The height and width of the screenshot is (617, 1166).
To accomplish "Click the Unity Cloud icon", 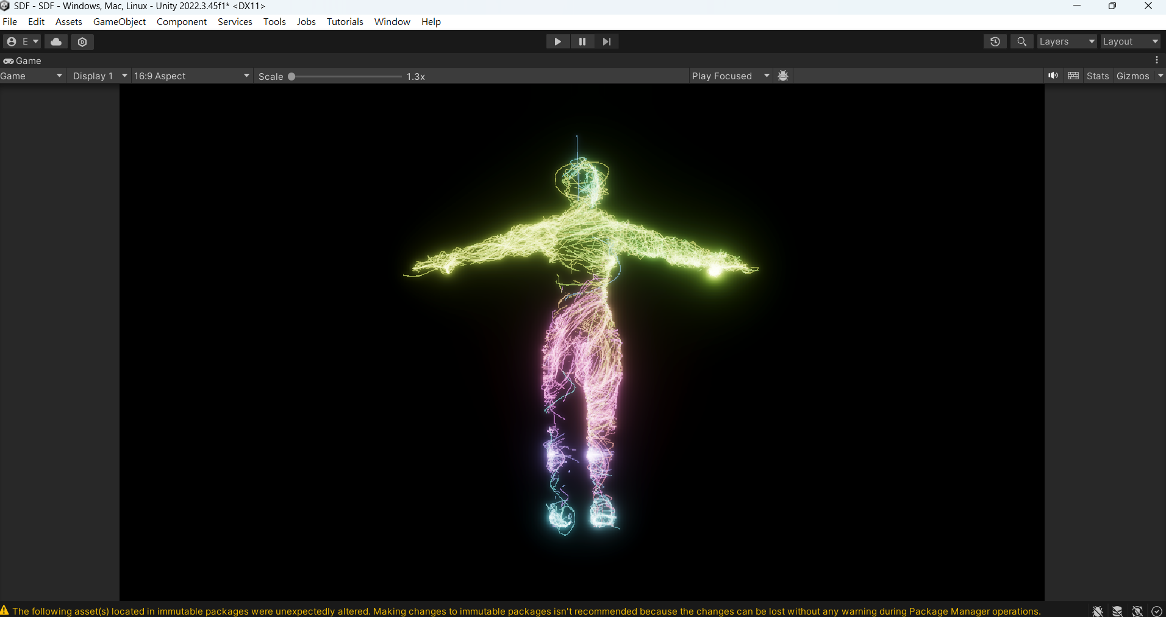I will pos(56,41).
